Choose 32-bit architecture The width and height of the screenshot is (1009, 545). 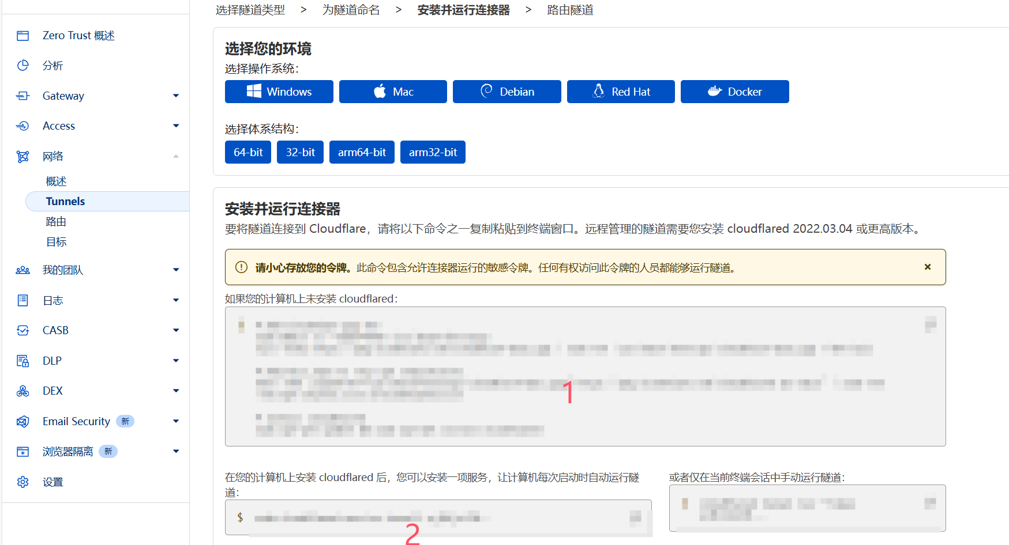(300, 152)
